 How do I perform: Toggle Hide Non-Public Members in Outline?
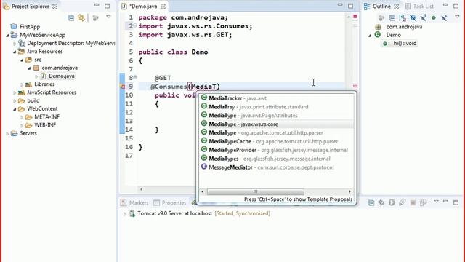(434, 17)
